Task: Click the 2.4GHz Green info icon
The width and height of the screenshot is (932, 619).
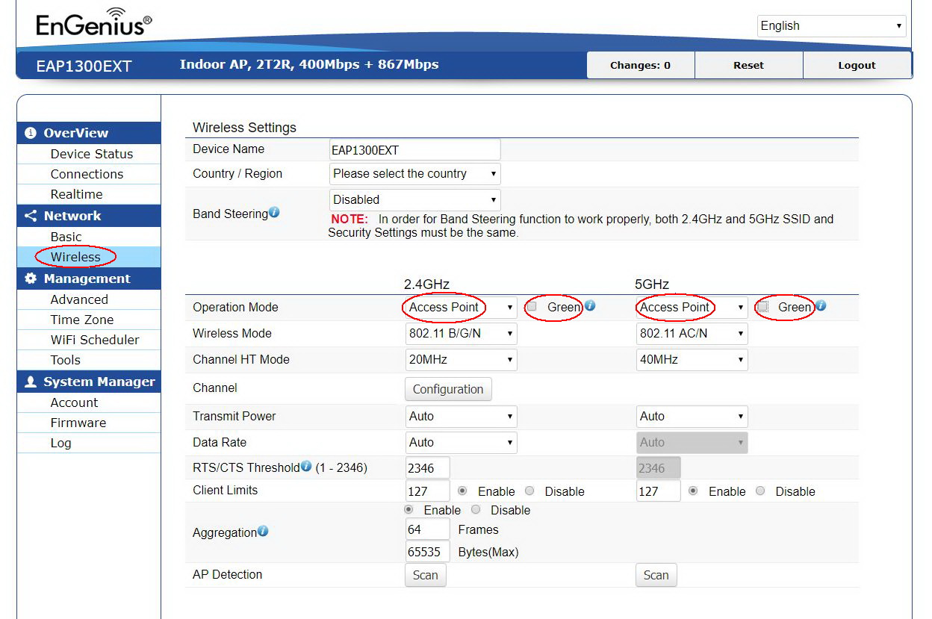Action: point(590,305)
